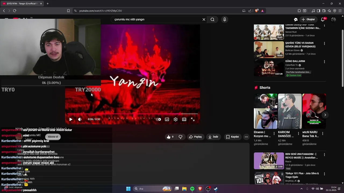Run search with the magnifier button
The width and height of the screenshot is (344, 193).
pos(213,19)
